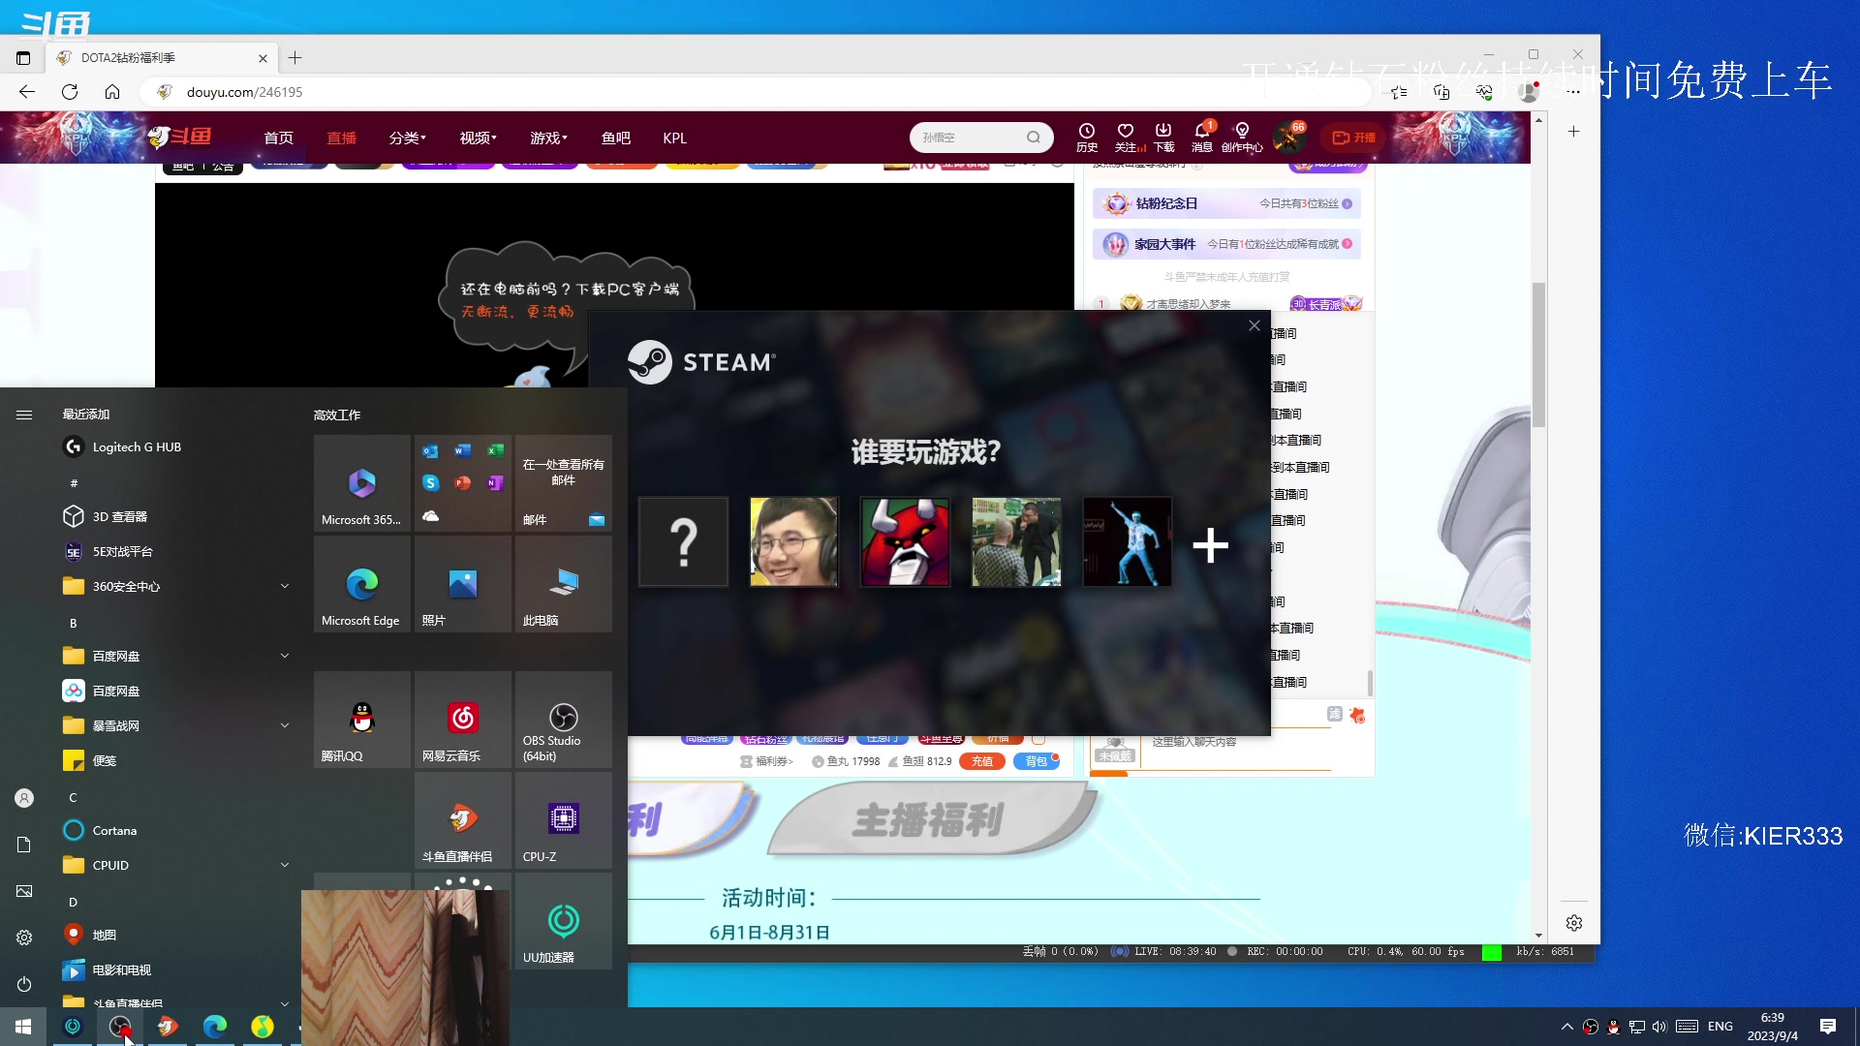1860x1046 pixels.
Task: Add a new Steam account with plus icon
Action: click(x=1210, y=545)
